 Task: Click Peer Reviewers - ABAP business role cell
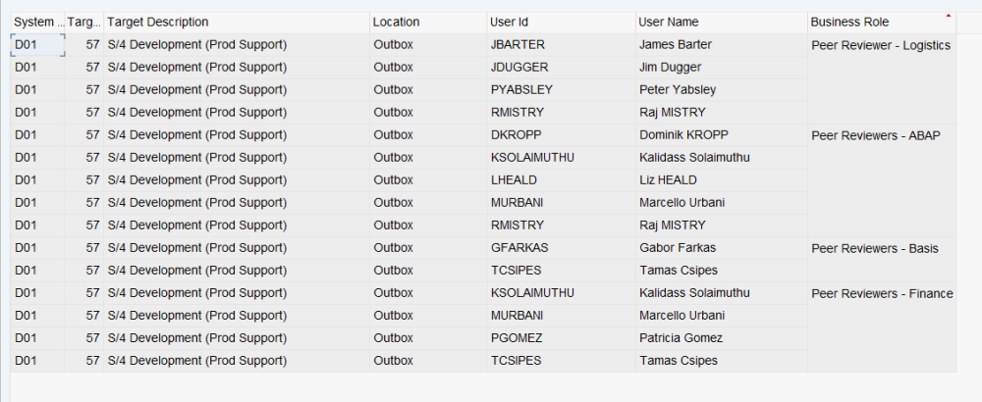point(876,136)
